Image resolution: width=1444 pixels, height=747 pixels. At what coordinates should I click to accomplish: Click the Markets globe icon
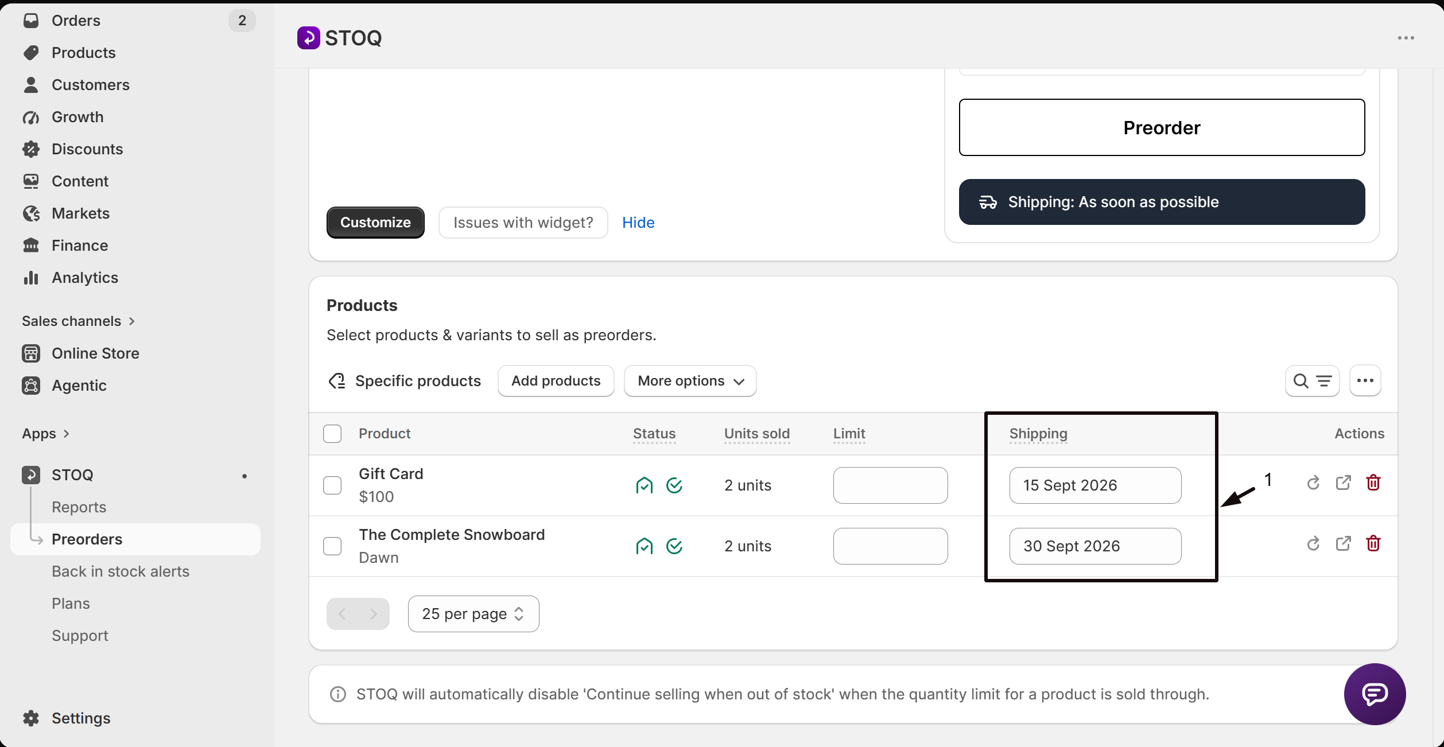point(31,213)
